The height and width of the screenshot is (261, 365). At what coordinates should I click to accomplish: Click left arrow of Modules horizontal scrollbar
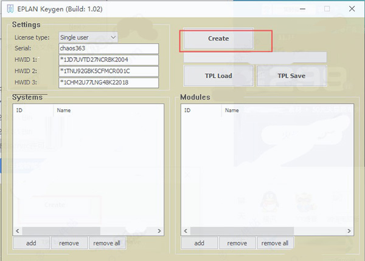click(x=186, y=231)
